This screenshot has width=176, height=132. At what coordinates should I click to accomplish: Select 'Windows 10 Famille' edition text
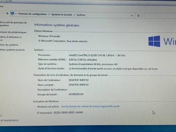coord(49,36)
